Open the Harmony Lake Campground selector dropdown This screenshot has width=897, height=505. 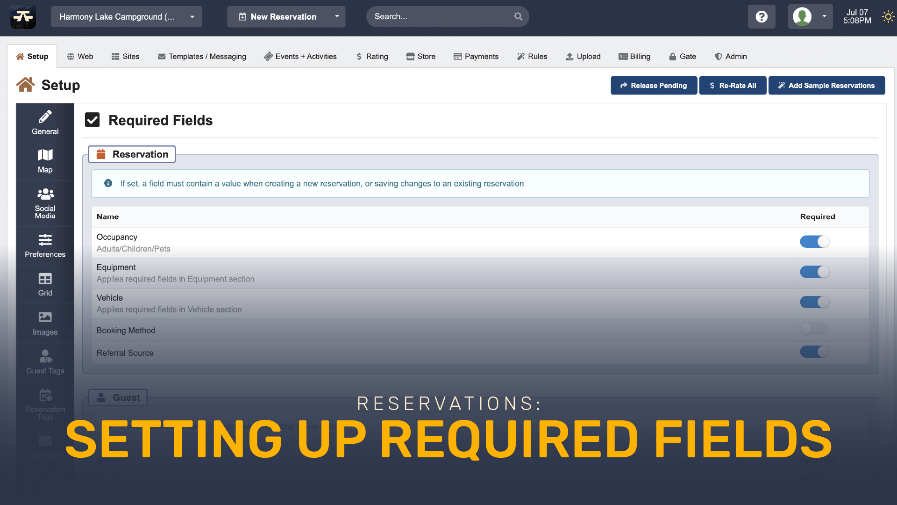pos(126,17)
